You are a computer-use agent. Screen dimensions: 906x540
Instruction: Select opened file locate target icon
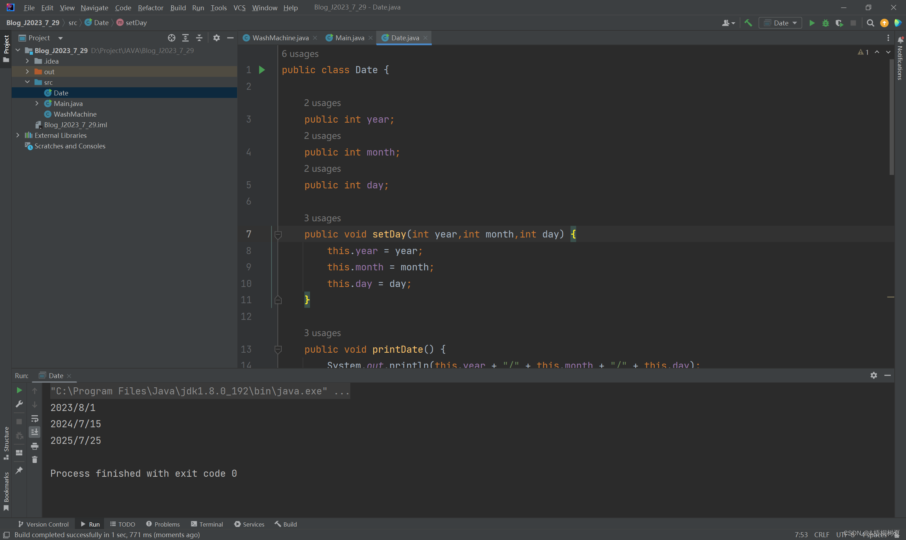(x=172, y=38)
